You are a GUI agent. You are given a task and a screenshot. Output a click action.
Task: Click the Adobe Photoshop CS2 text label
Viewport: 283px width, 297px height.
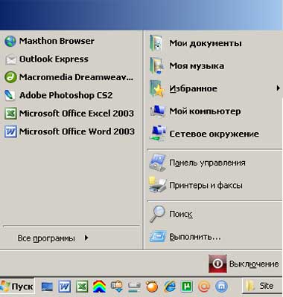(66, 96)
